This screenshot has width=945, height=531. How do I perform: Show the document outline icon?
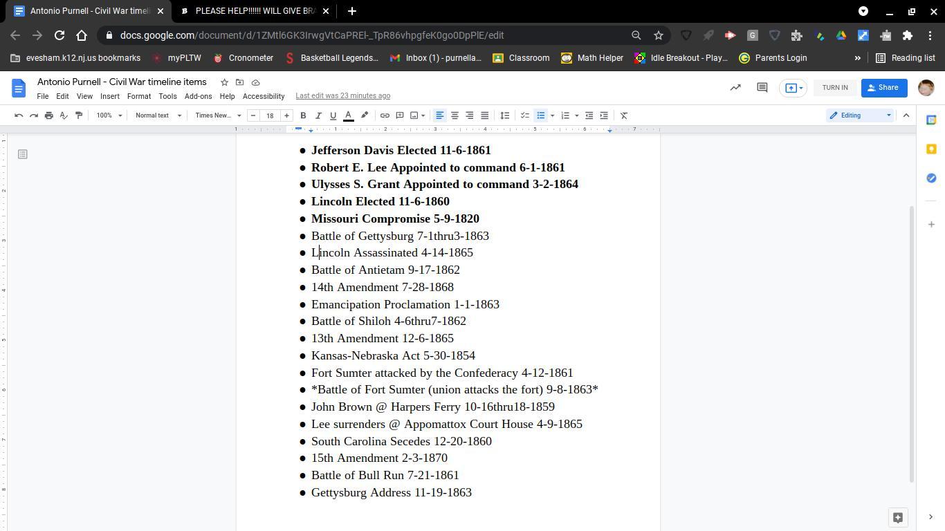23,154
